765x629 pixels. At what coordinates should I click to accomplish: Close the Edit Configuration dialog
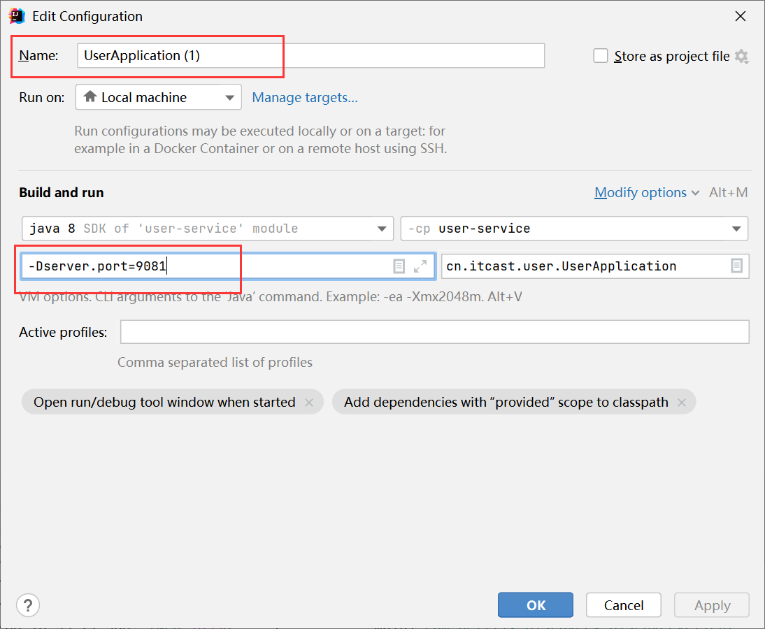click(x=740, y=16)
